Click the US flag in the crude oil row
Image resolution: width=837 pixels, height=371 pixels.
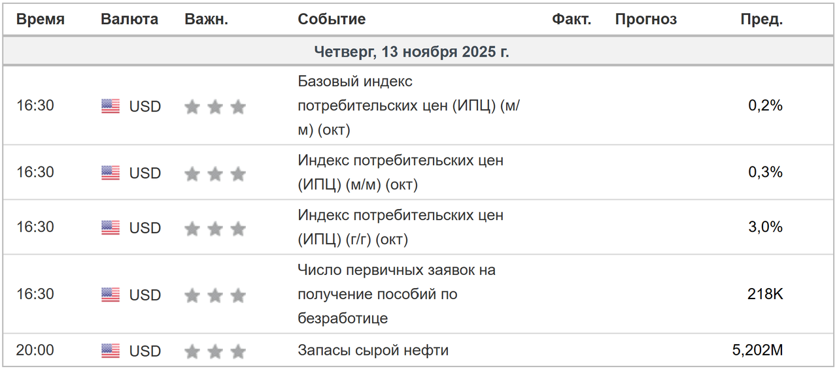point(111,351)
